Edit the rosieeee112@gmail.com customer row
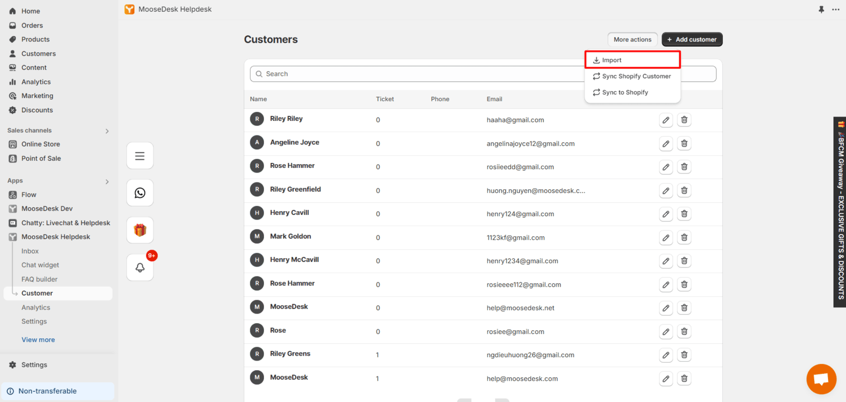The width and height of the screenshot is (846, 402). (x=666, y=284)
